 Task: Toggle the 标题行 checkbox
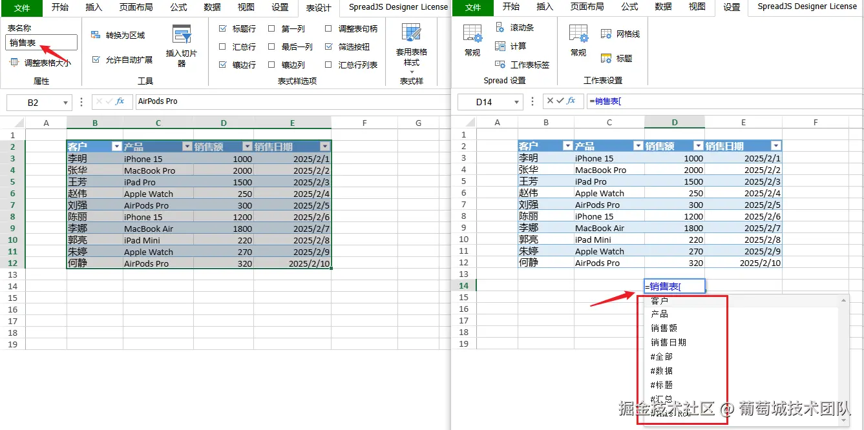[x=223, y=29]
